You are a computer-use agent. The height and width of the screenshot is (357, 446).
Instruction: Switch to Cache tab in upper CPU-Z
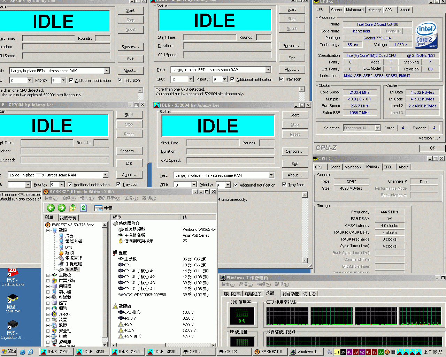[336, 10]
